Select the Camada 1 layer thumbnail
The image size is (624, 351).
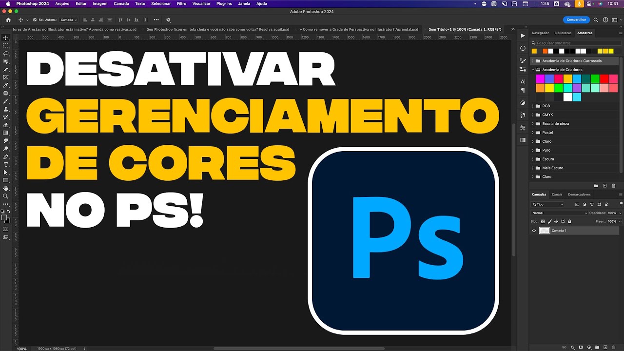(x=545, y=231)
